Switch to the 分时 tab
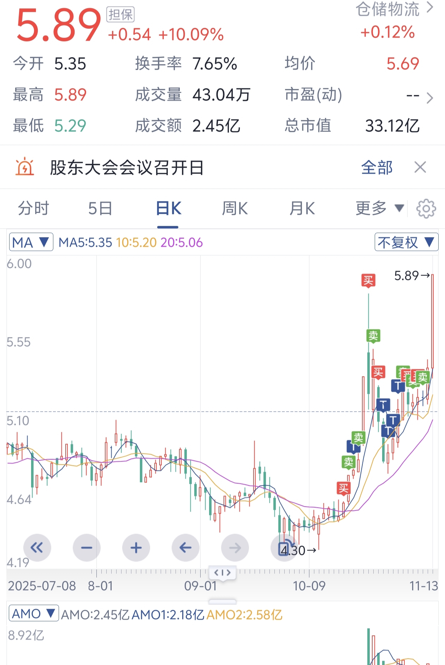The image size is (445, 665). point(34,208)
